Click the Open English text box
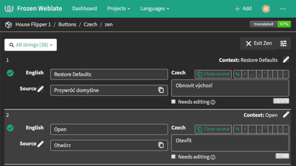 109,129
